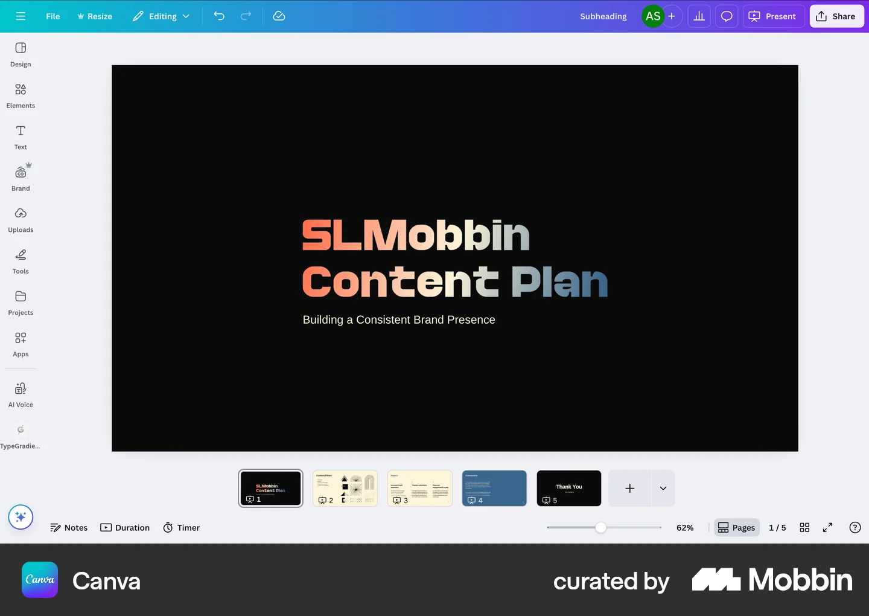Open the Apps panel
The height and width of the screenshot is (616, 869).
point(21,345)
